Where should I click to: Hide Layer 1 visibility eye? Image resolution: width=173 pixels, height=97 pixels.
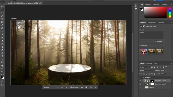coord(141,88)
